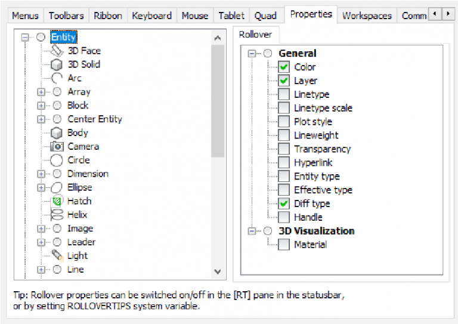Expand the Array tree node
The width and height of the screenshot is (458, 324).
click(41, 92)
